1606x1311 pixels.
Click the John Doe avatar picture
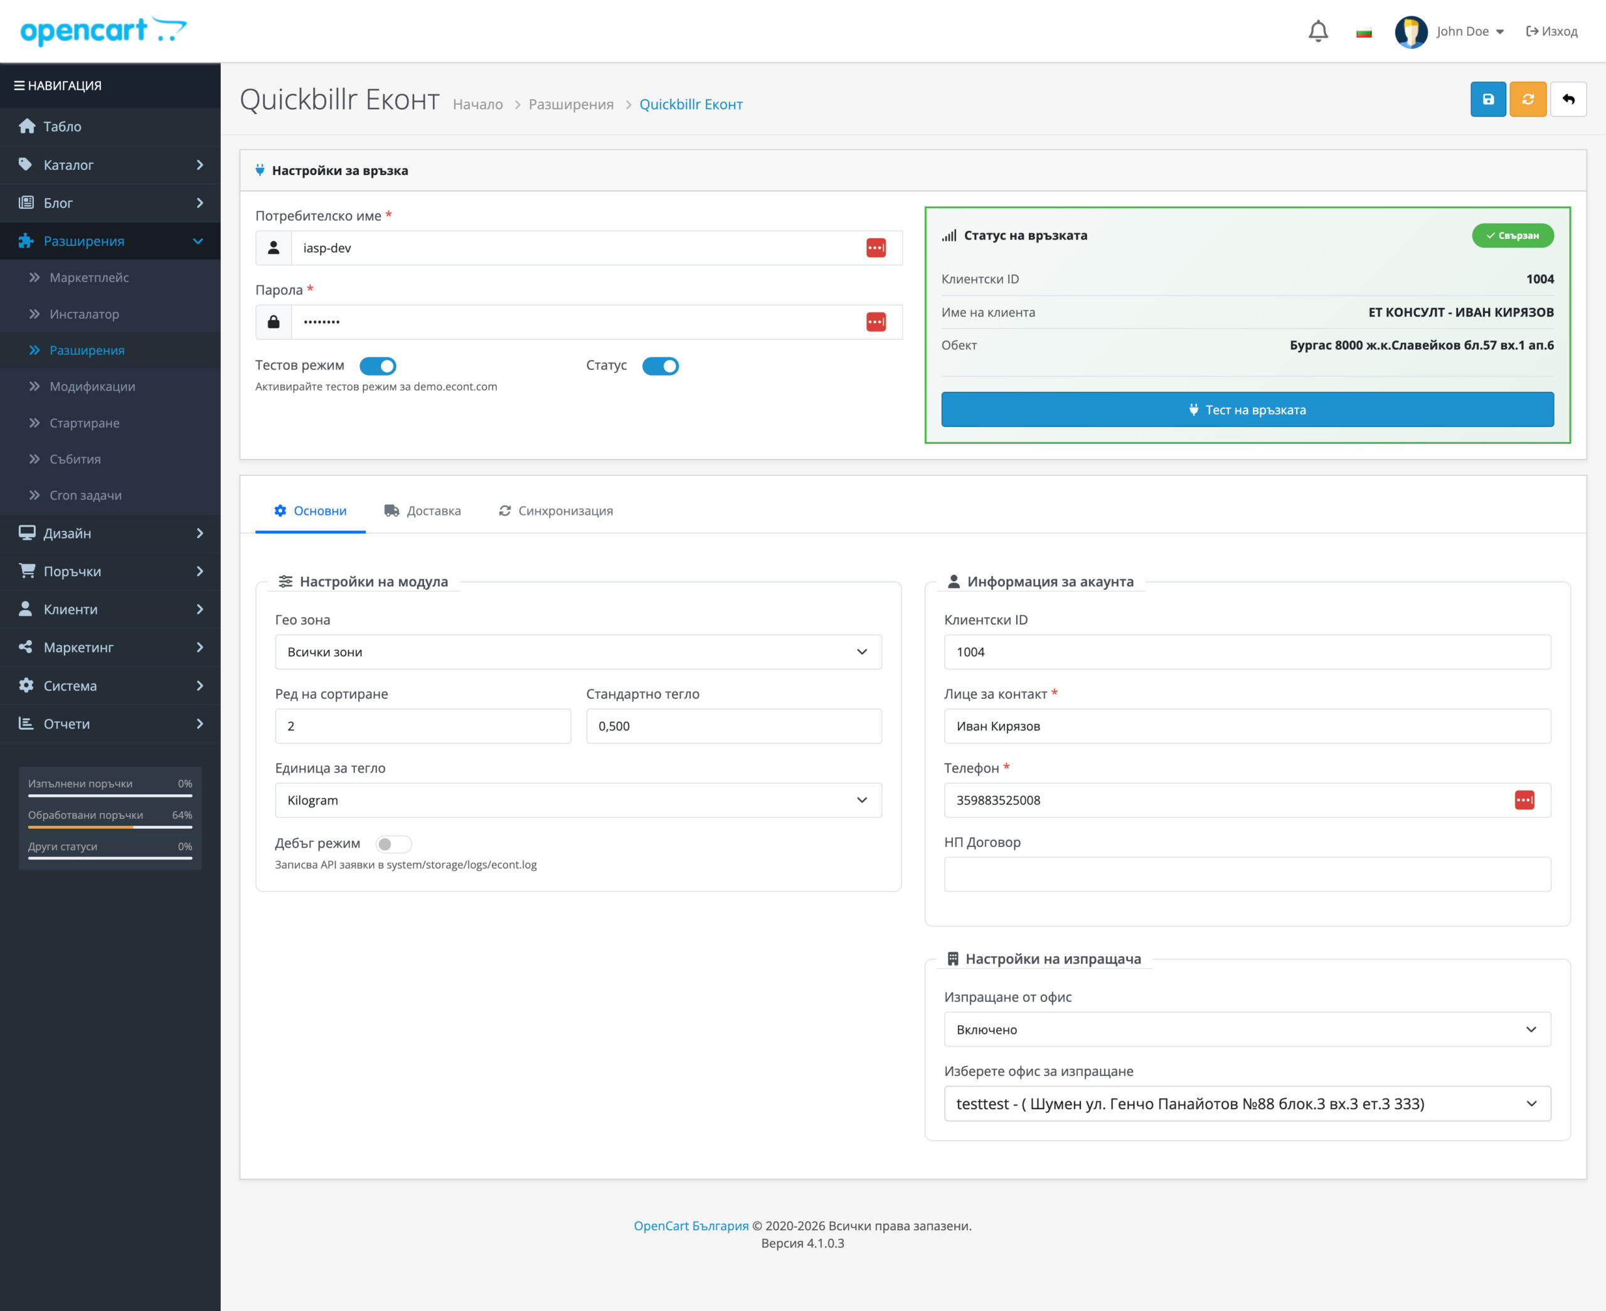tap(1410, 32)
